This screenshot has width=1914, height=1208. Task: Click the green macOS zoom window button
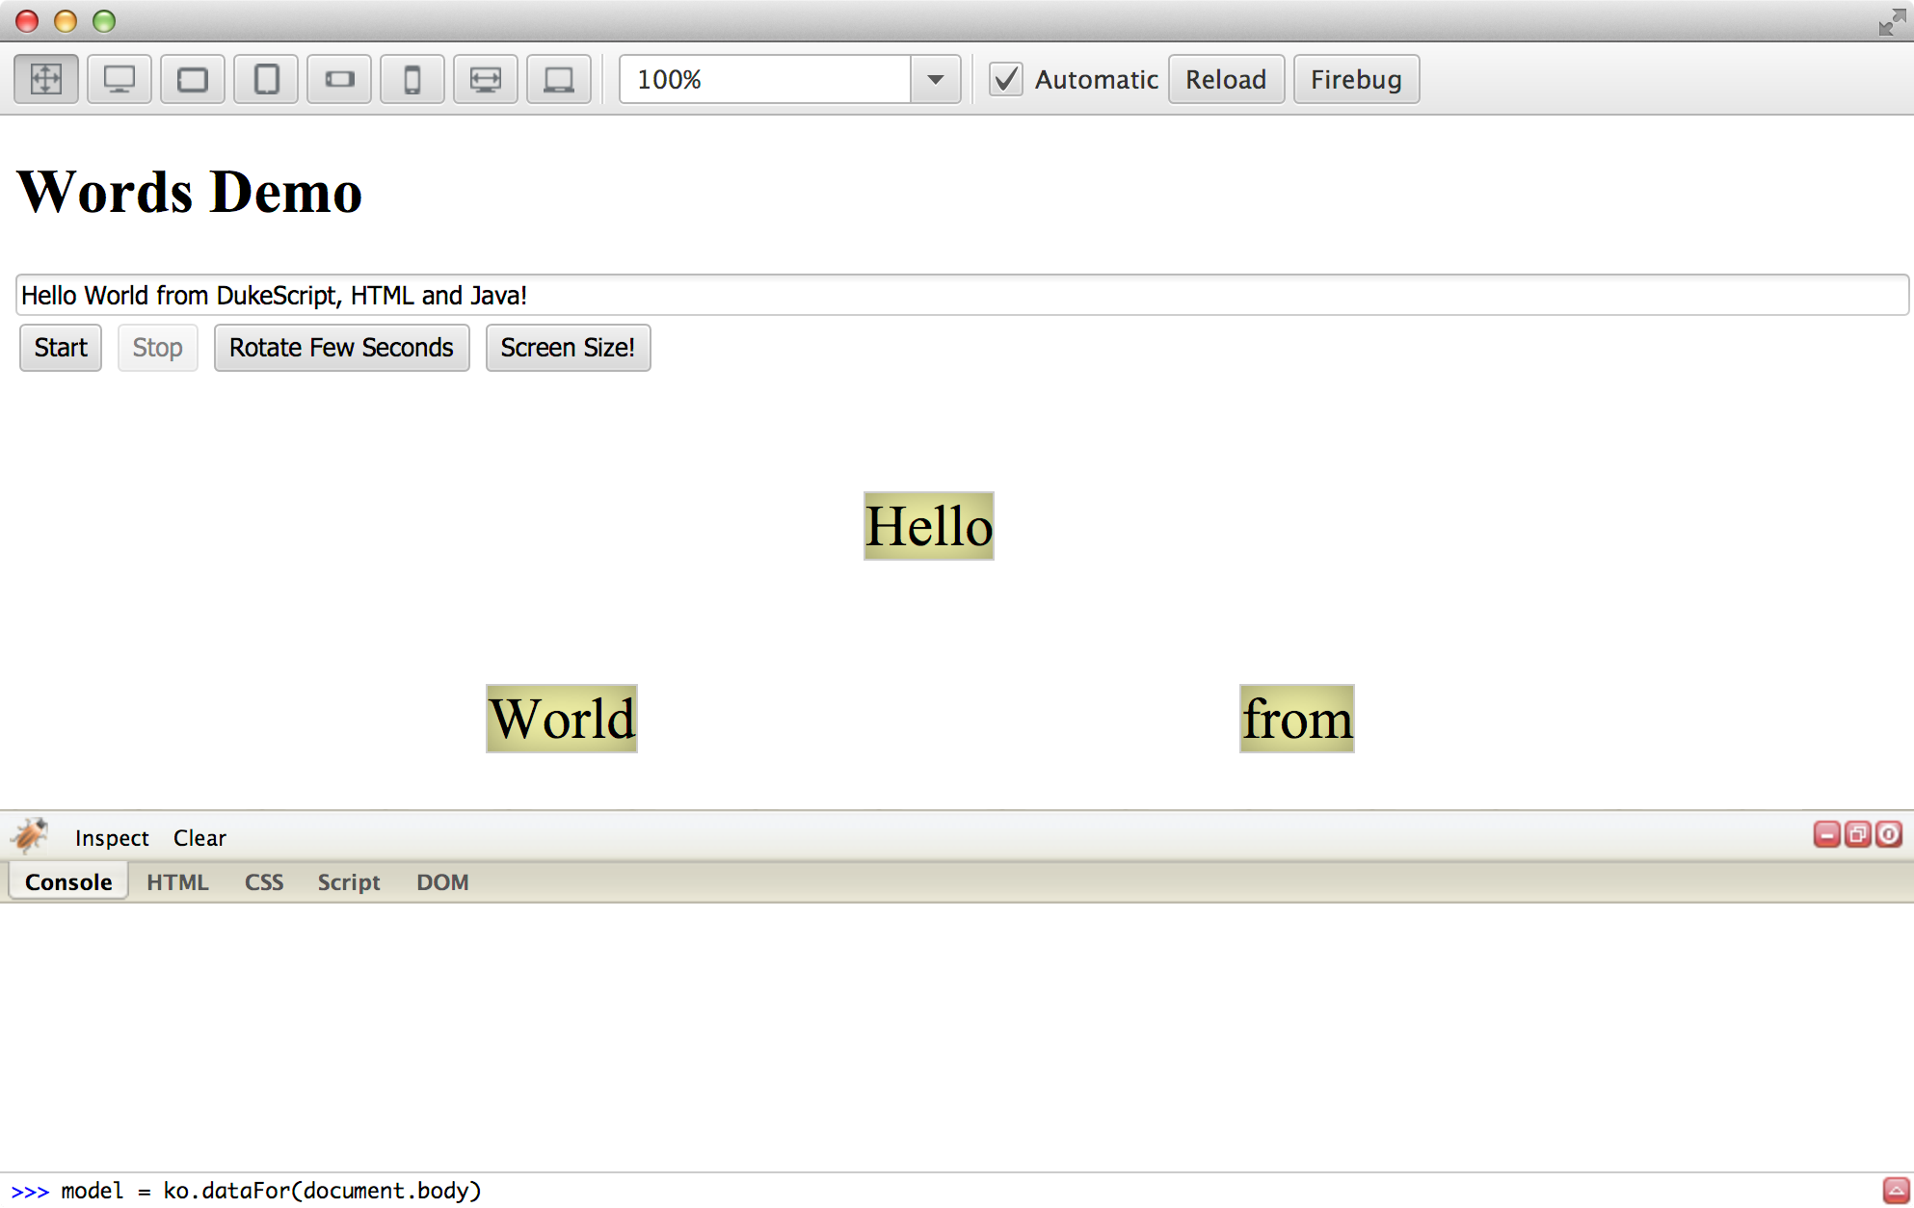[104, 21]
